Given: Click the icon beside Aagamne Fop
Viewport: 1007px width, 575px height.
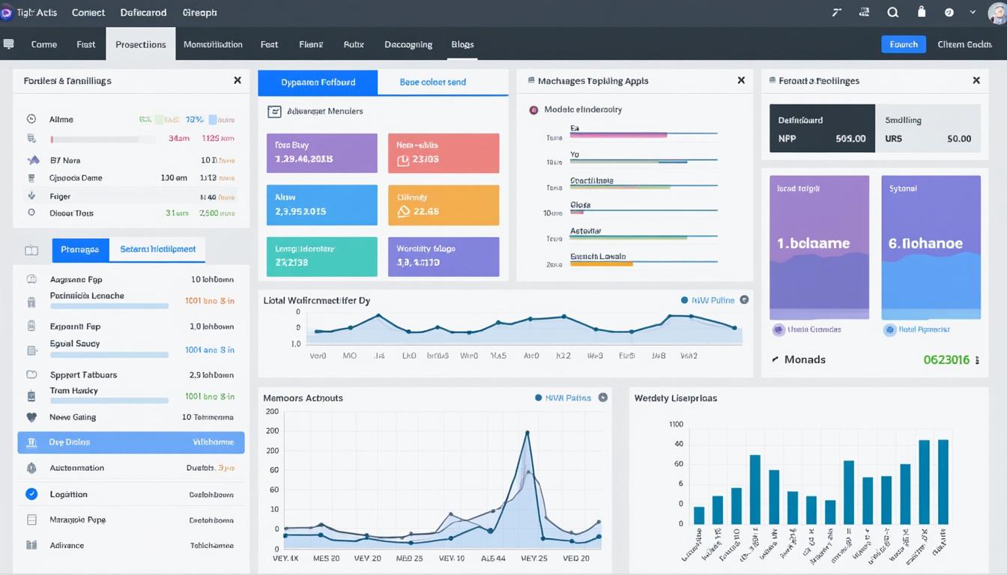Looking at the screenshot, I should 31,279.
